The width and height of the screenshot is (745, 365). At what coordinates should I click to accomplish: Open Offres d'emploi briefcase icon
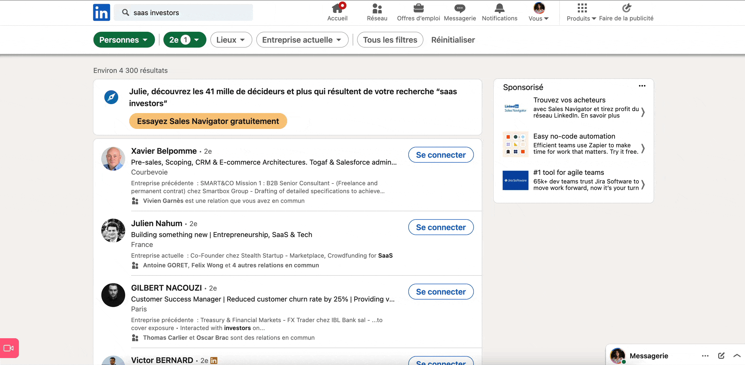418,8
